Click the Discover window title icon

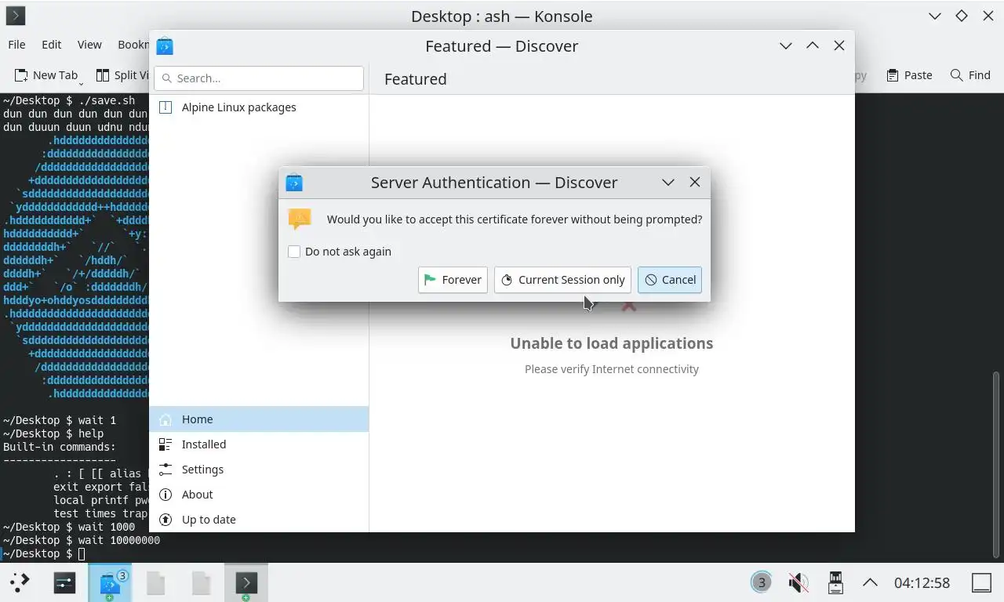pos(165,46)
